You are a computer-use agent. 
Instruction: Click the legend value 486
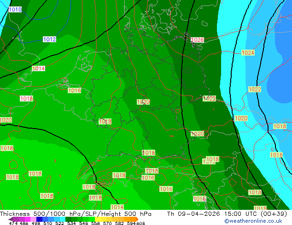[24, 223]
